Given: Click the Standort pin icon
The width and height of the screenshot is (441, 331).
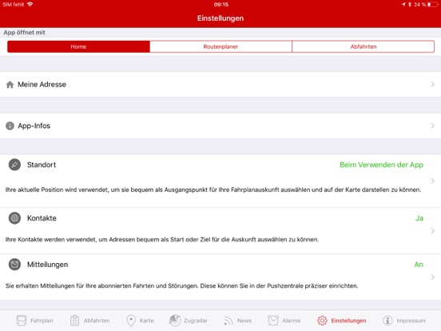Looking at the screenshot, I should [x=14, y=165].
